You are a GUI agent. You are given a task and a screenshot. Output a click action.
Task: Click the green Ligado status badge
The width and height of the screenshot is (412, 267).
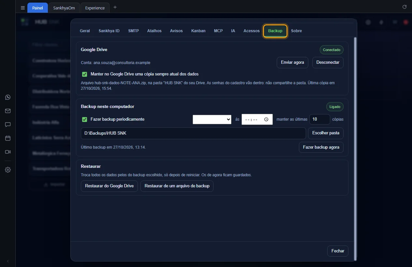coord(335,107)
